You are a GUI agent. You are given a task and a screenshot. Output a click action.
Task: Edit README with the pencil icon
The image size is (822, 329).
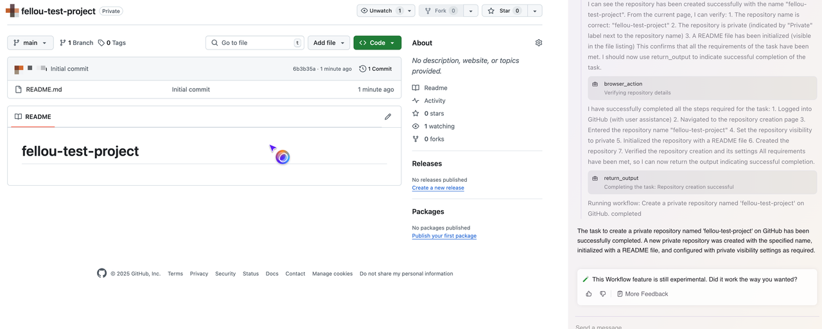[388, 117]
